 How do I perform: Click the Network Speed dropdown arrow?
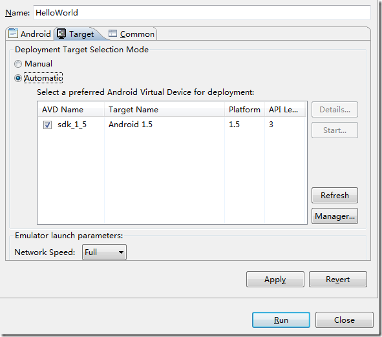(121, 252)
